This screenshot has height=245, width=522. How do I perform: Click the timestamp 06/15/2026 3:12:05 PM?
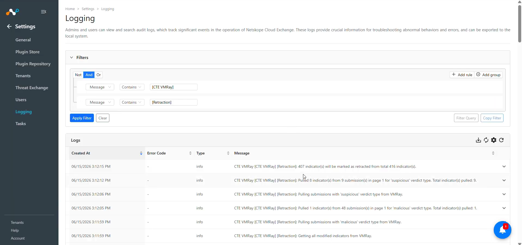(x=91, y=208)
